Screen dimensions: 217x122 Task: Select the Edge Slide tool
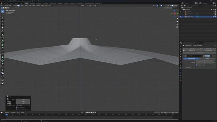(2, 67)
